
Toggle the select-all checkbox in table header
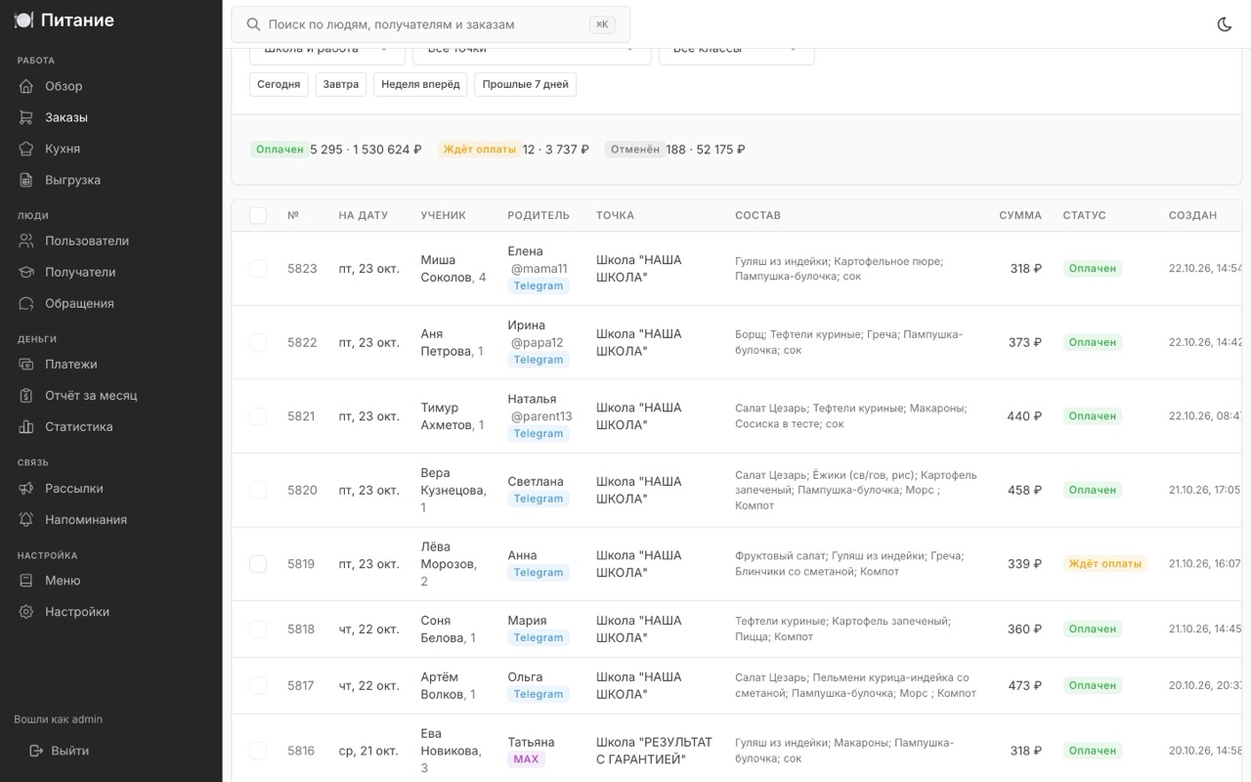[x=258, y=215]
